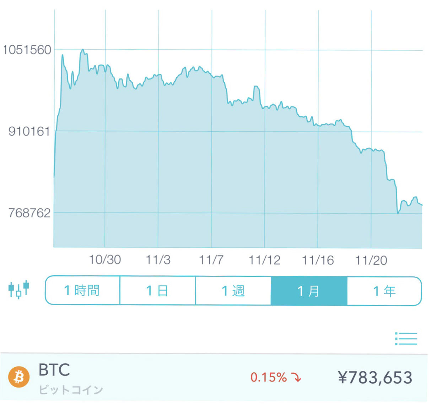The width and height of the screenshot is (432, 407).
Task: Tap the orange Bitcoin logo icon
Action: (x=19, y=377)
